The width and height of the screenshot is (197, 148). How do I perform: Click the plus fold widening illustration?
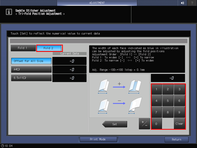click(x=119, y=87)
